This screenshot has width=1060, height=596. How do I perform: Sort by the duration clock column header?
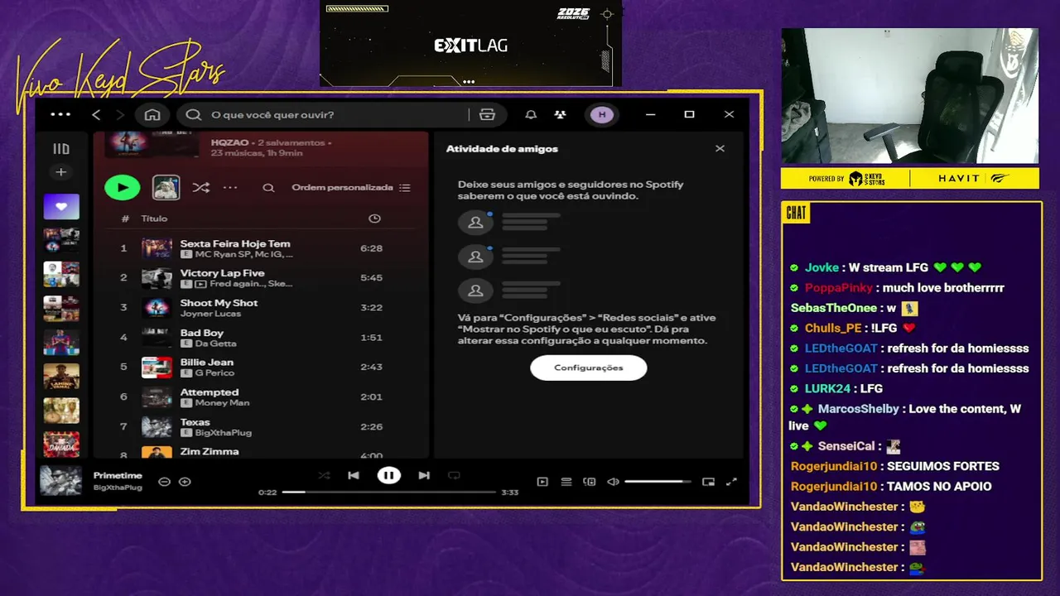click(x=374, y=219)
